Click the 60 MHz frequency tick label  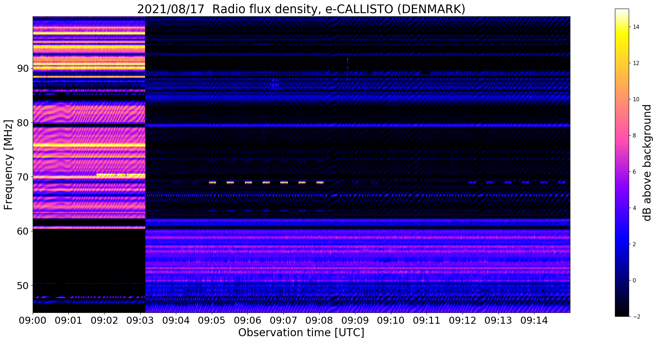coord(23,231)
